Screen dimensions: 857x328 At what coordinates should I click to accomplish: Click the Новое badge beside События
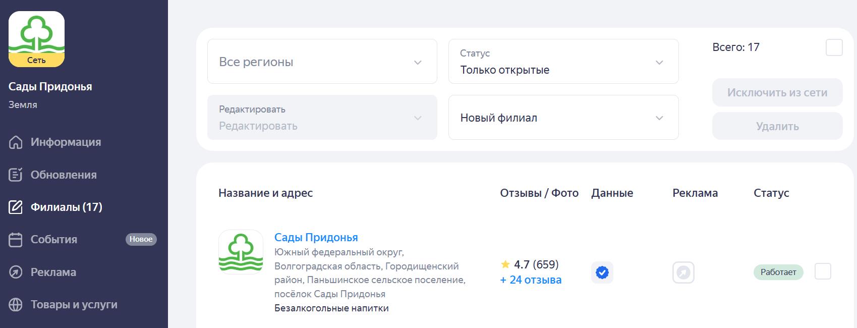pyautogui.click(x=141, y=239)
